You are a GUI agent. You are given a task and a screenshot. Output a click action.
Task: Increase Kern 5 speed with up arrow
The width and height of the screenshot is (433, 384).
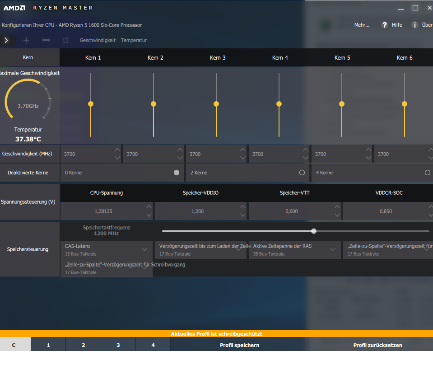click(x=368, y=150)
